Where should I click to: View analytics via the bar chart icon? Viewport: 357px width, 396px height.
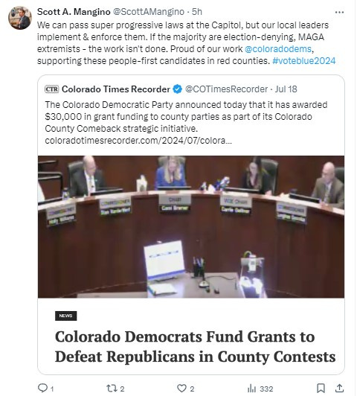coord(252,388)
